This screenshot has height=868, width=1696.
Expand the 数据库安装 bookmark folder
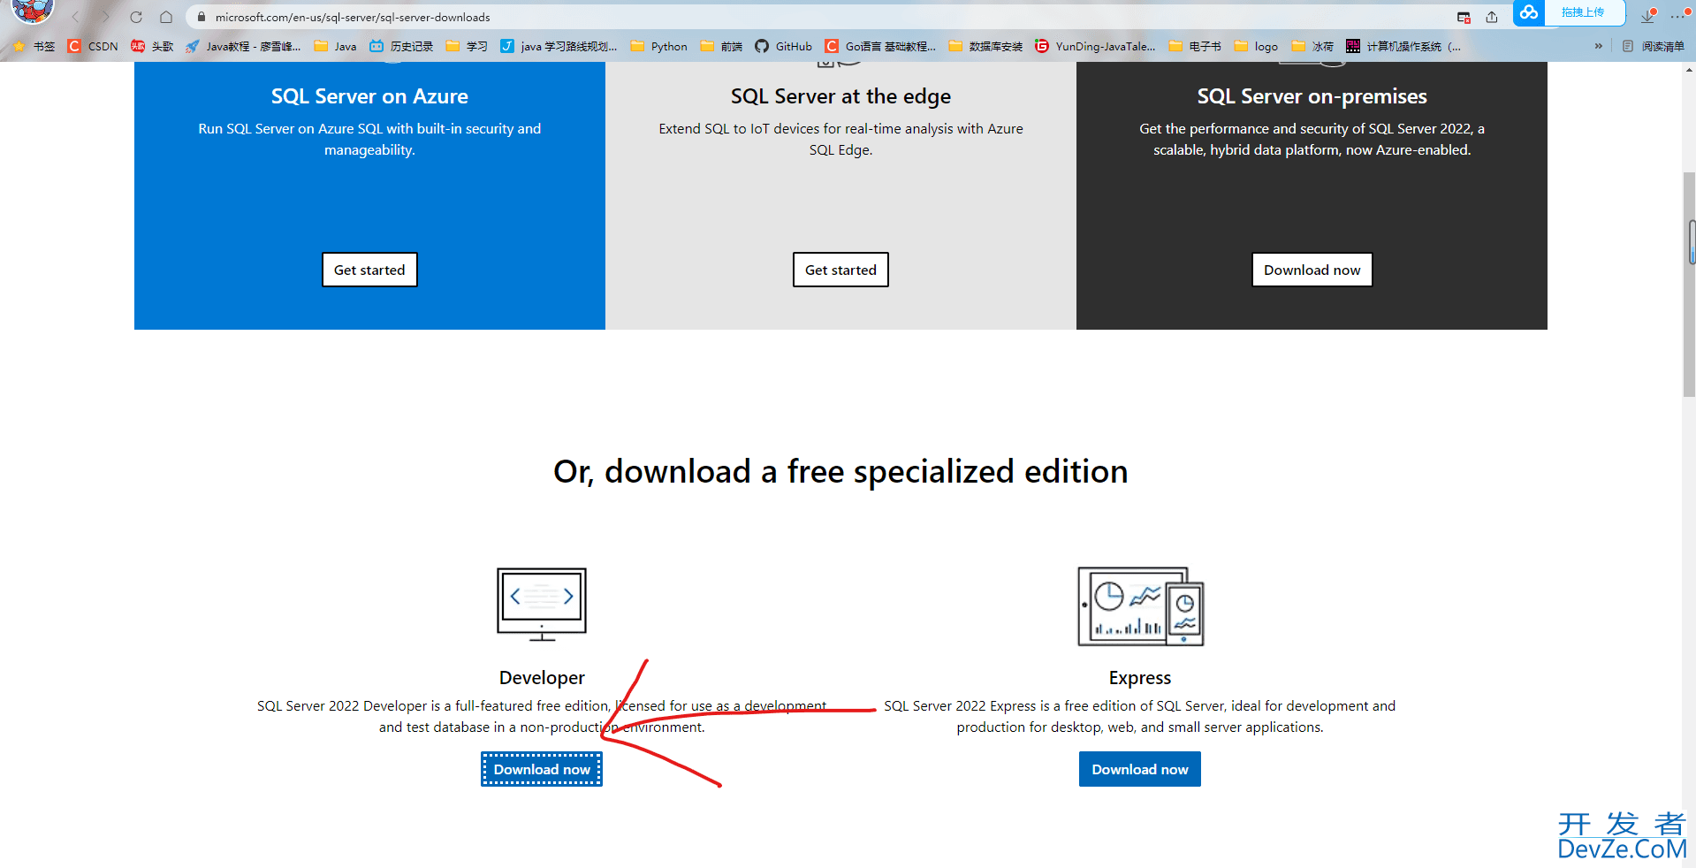(985, 46)
